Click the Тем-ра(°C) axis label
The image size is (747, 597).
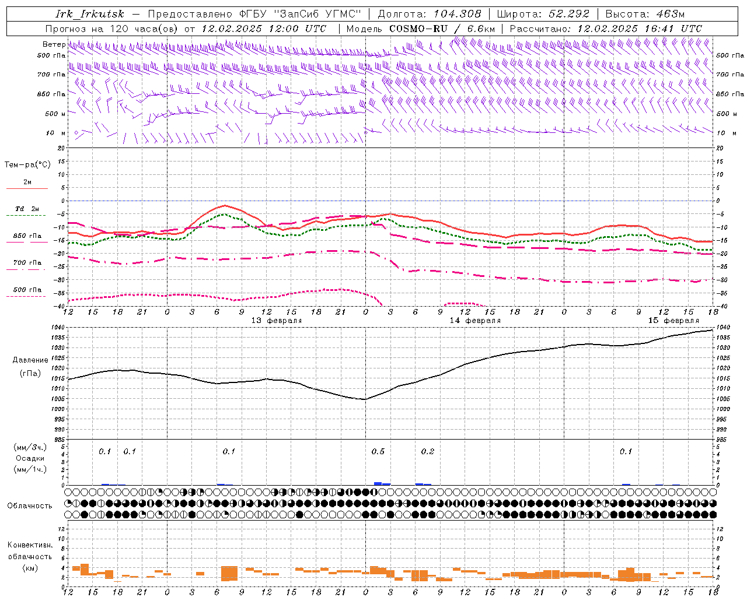coord(27,165)
